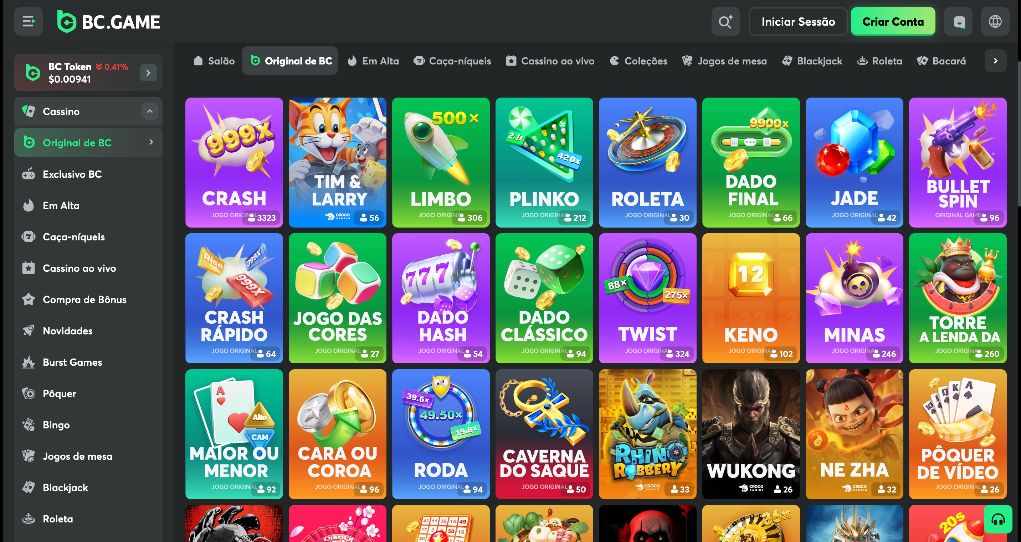Go to Novidades in the sidebar
Screen dimensions: 1021x542
tap(88, 330)
